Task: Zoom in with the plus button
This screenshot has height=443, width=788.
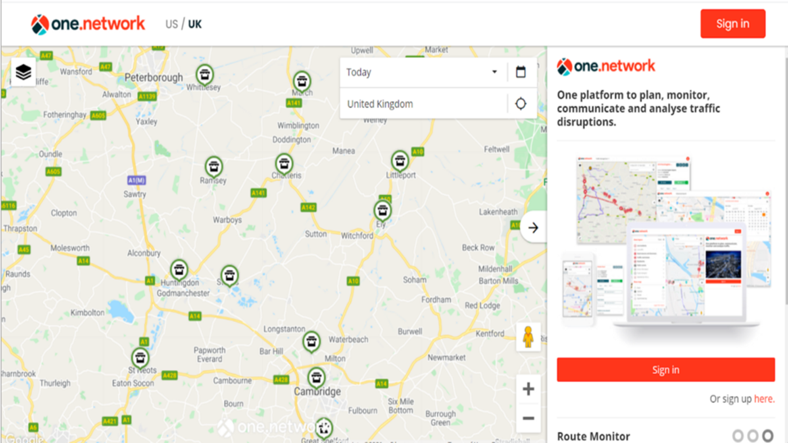Action: click(x=528, y=389)
